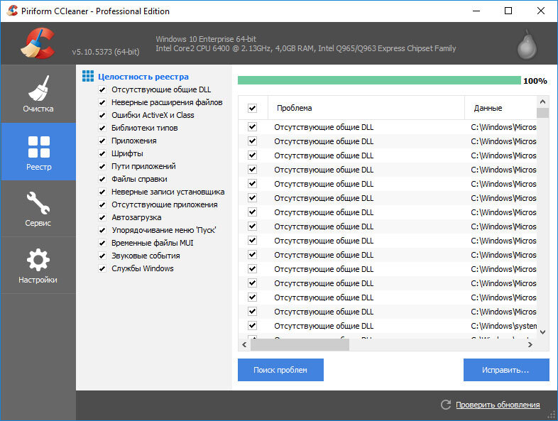Toggle Ошибки ActiveX и Class checkbox
The image size is (558, 421).
click(102, 115)
